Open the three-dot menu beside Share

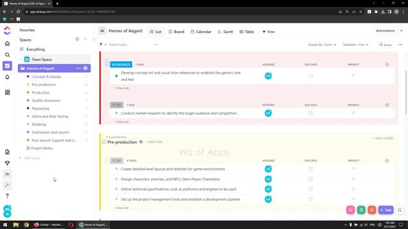[400, 45]
